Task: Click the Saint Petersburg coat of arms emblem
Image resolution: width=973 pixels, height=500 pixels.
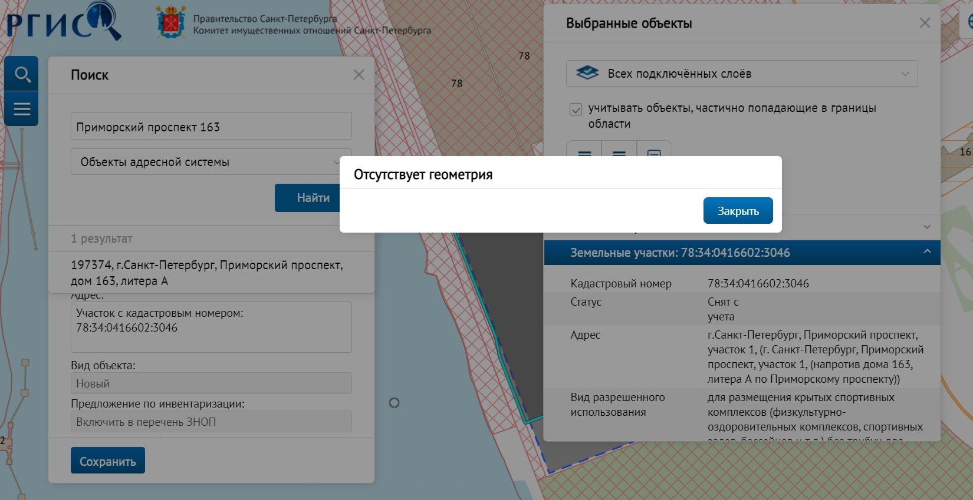Action: pos(171,22)
